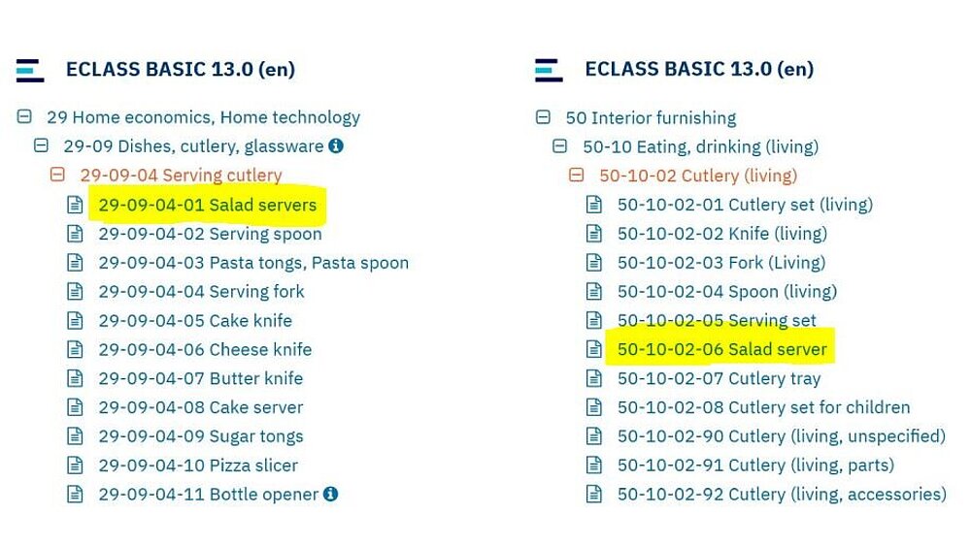Click the document icon beside Pizza slicer
971x546 pixels.
75,466
